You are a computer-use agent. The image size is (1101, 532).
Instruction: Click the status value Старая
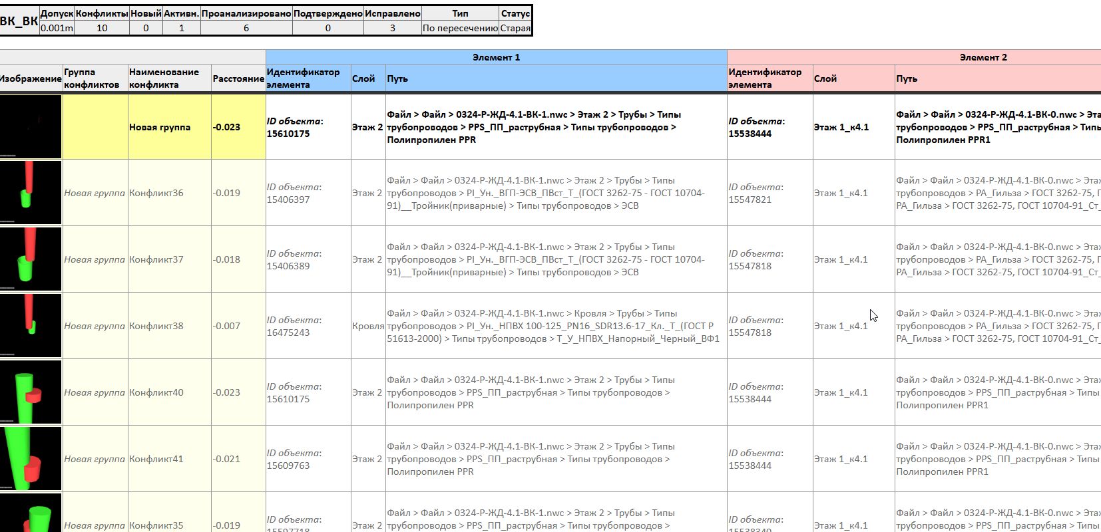(x=515, y=28)
